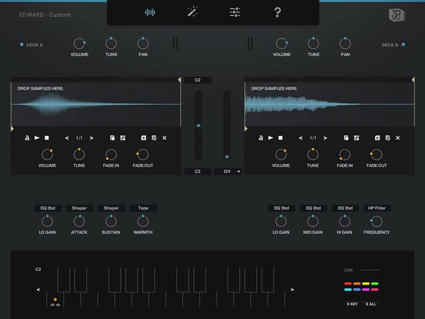Stop the Deck B sample playback
Image resolution: width=425 pixels, height=319 pixels.
tap(281, 138)
